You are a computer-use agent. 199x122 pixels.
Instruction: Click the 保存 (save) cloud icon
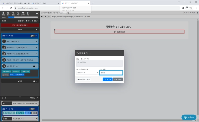click(8, 13)
